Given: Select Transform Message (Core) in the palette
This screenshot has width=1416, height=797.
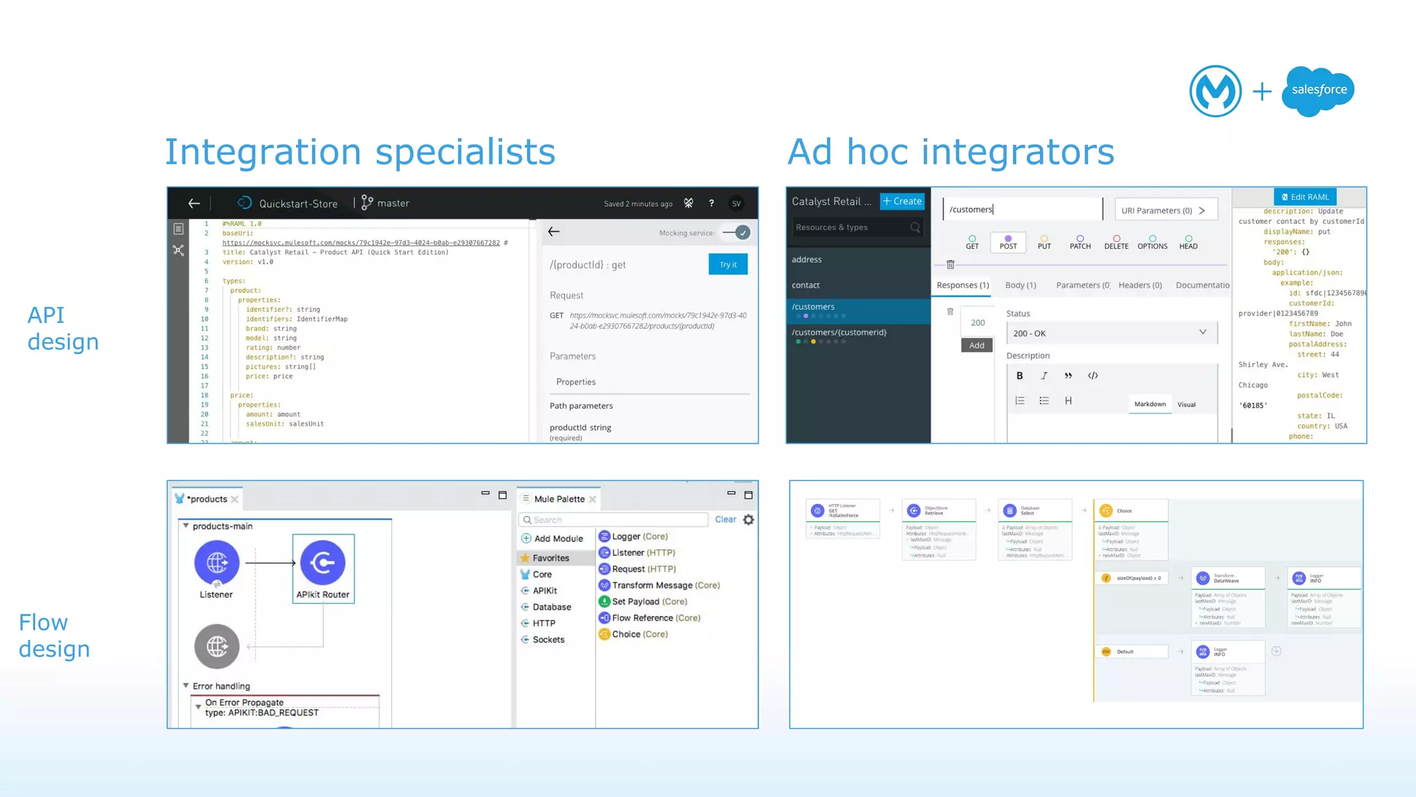Looking at the screenshot, I should pyautogui.click(x=660, y=585).
